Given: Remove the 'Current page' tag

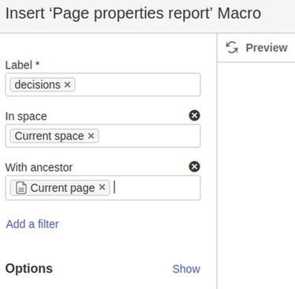Looking at the screenshot, I should coord(102,187).
